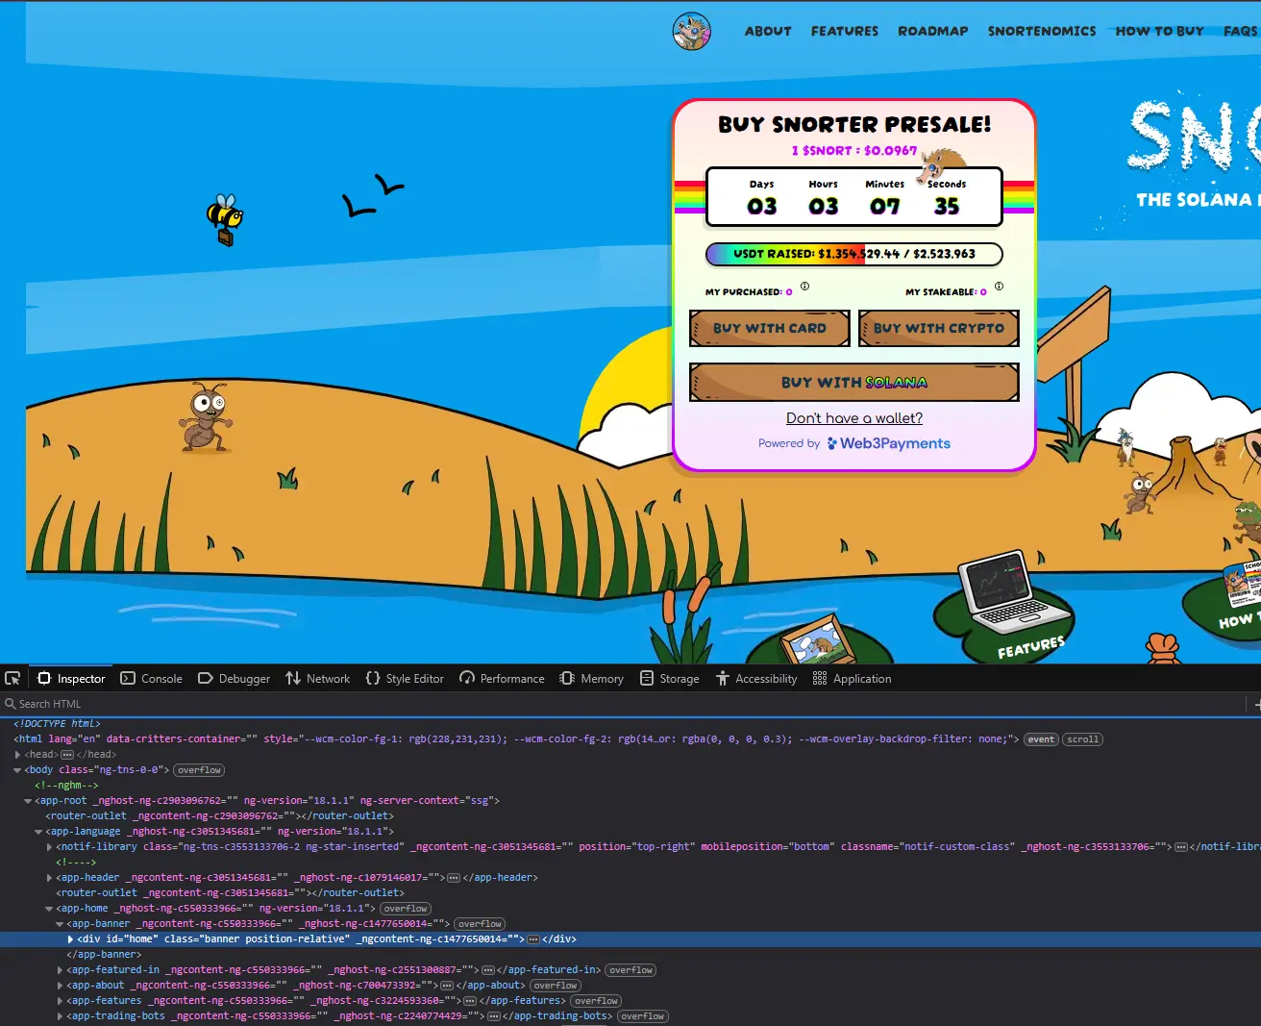The height and width of the screenshot is (1026, 1261).
Task: Collapse the app-home element node
Action: (x=49, y=909)
